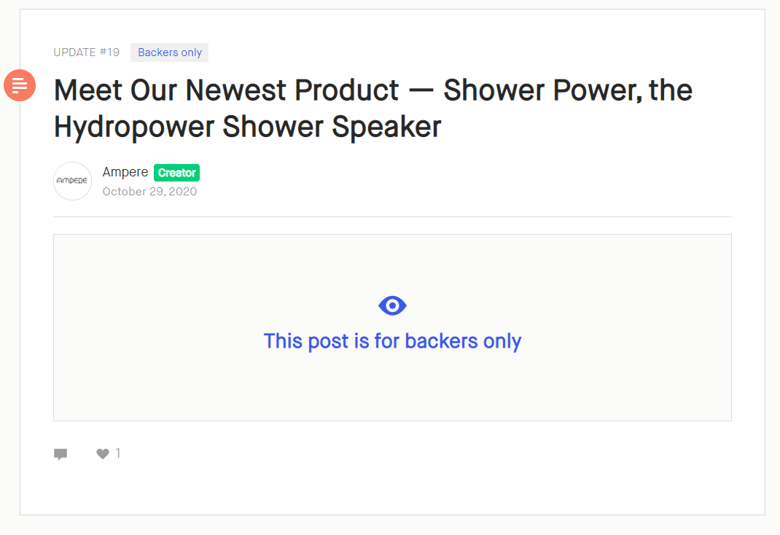
Task: Open the Meet Our Newest Product title
Action: (x=373, y=109)
